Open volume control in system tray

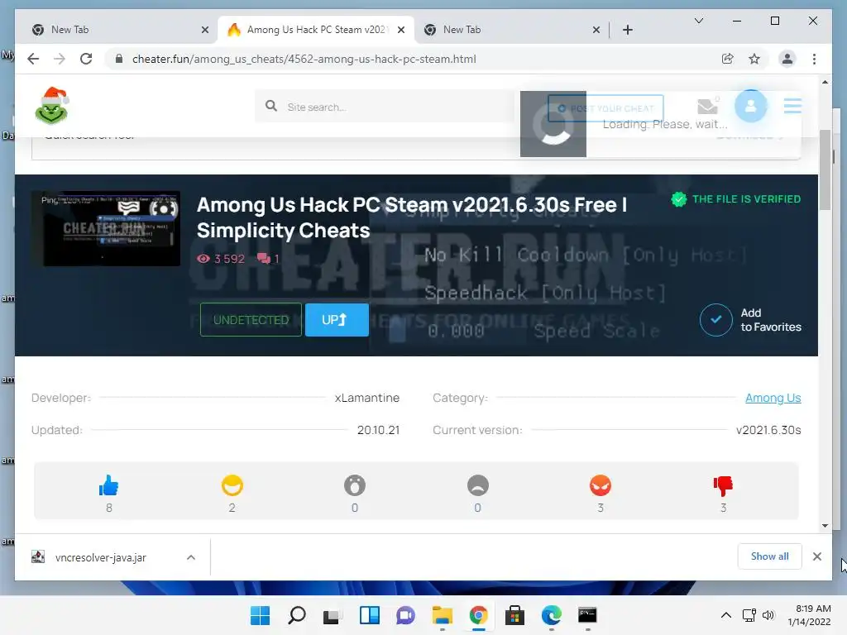[768, 615]
